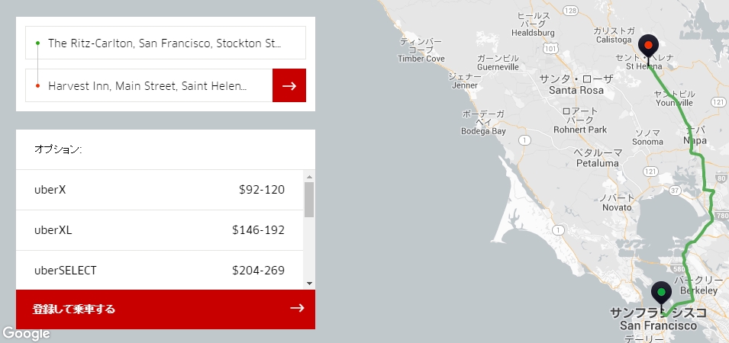Click the Highway 101 shield near Healdsburg
This screenshot has width=729, height=343.
550,48
